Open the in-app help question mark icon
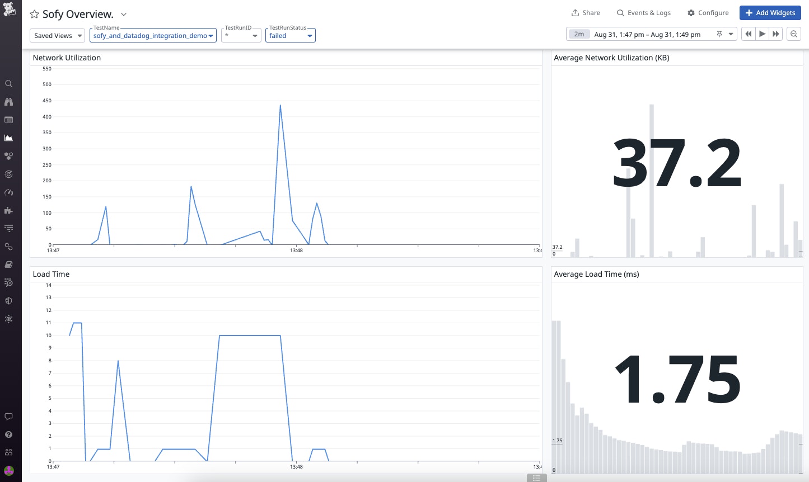This screenshot has width=809, height=482. click(8, 434)
